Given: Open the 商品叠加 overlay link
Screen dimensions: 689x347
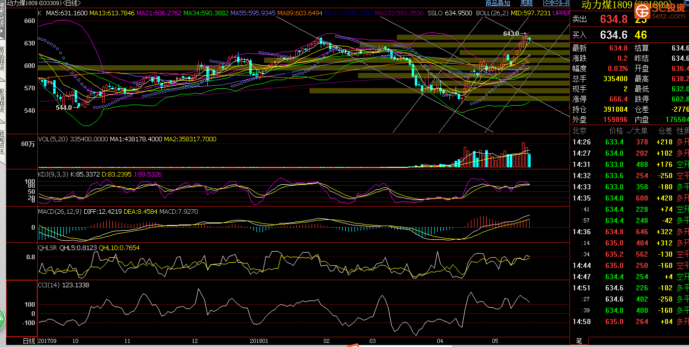Looking at the screenshot, I should (497, 3).
